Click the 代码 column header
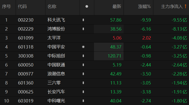The width and height of the screenshot is (189, 105). click(x=22, y=7)
